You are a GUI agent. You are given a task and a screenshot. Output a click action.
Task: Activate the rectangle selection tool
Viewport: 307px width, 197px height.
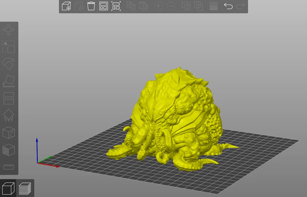click(x=9, y=47)
